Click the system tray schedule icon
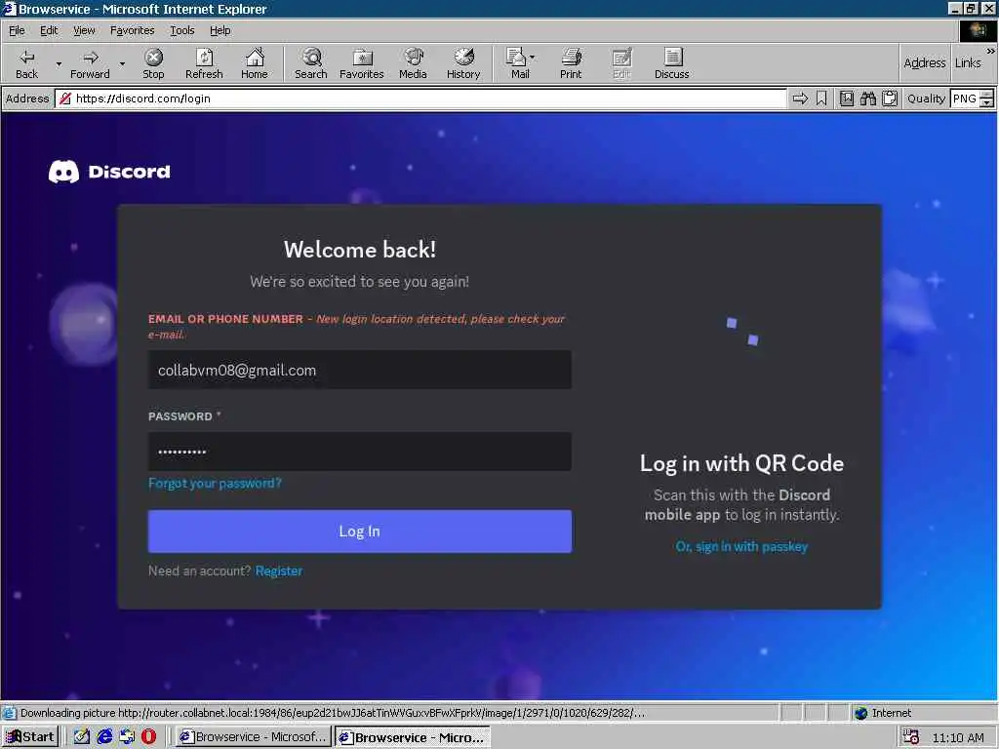 click(910, 737)
